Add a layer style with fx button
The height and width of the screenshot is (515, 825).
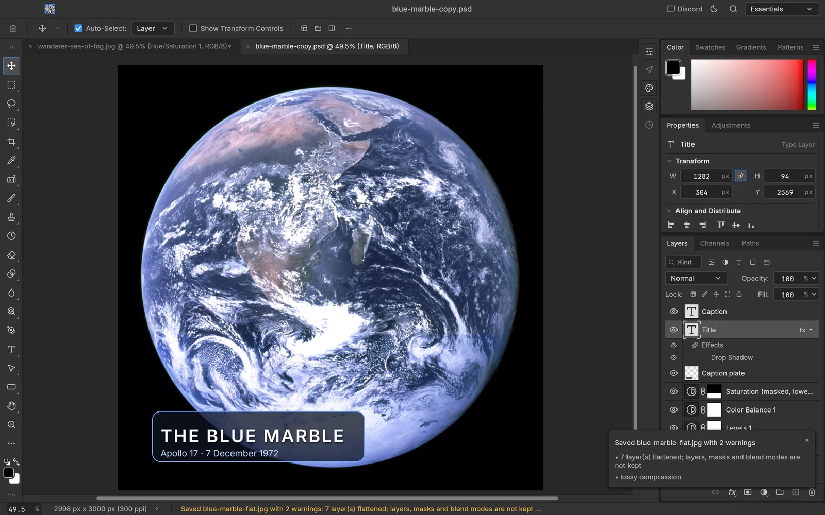[732, 492]
